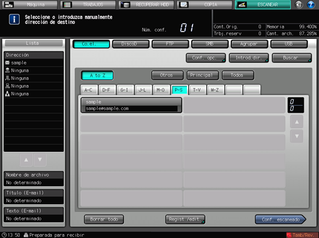Click the envelope icon beside sample
The image size is (319, 238).
(7, 63)
